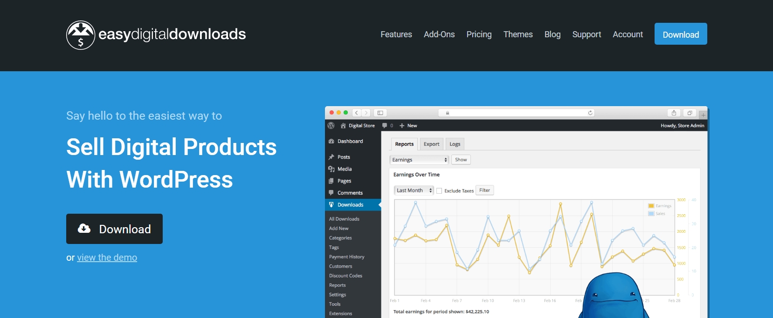Open Reports item in sidebar submenu
Image resolution: width=773 pixels, height=318 pixels.
[338, 285]
